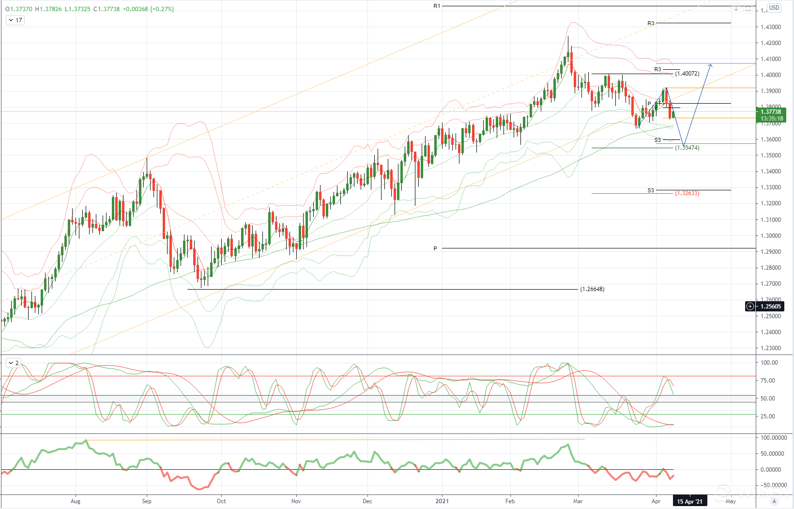This screenshot has height=509, width=794.
Task: Select the 15 Apr '21 date marker
Action: [x=689, y=501]
